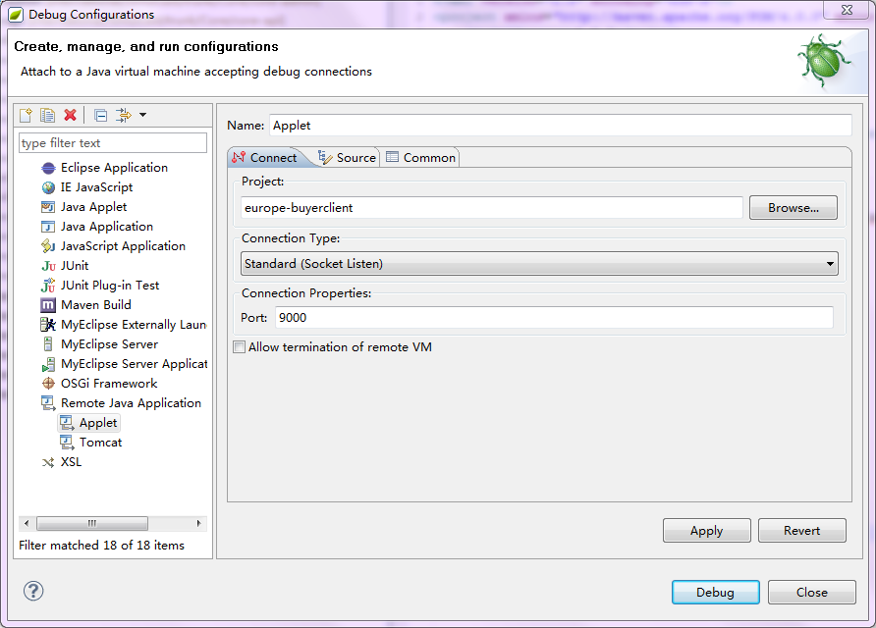This screenshot has width=876, height=628.
Task: Click the scroll right arrow in tree
Action: (x=198, y=523)
